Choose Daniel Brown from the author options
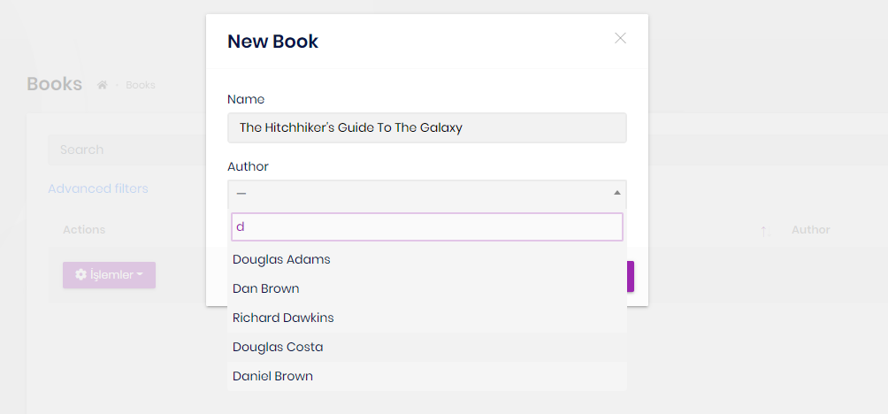This screenshot has width=888, height=414. 272,376
